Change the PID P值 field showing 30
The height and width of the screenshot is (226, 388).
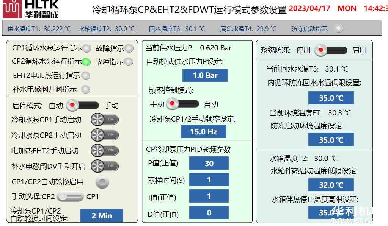(x=209, y=164)
